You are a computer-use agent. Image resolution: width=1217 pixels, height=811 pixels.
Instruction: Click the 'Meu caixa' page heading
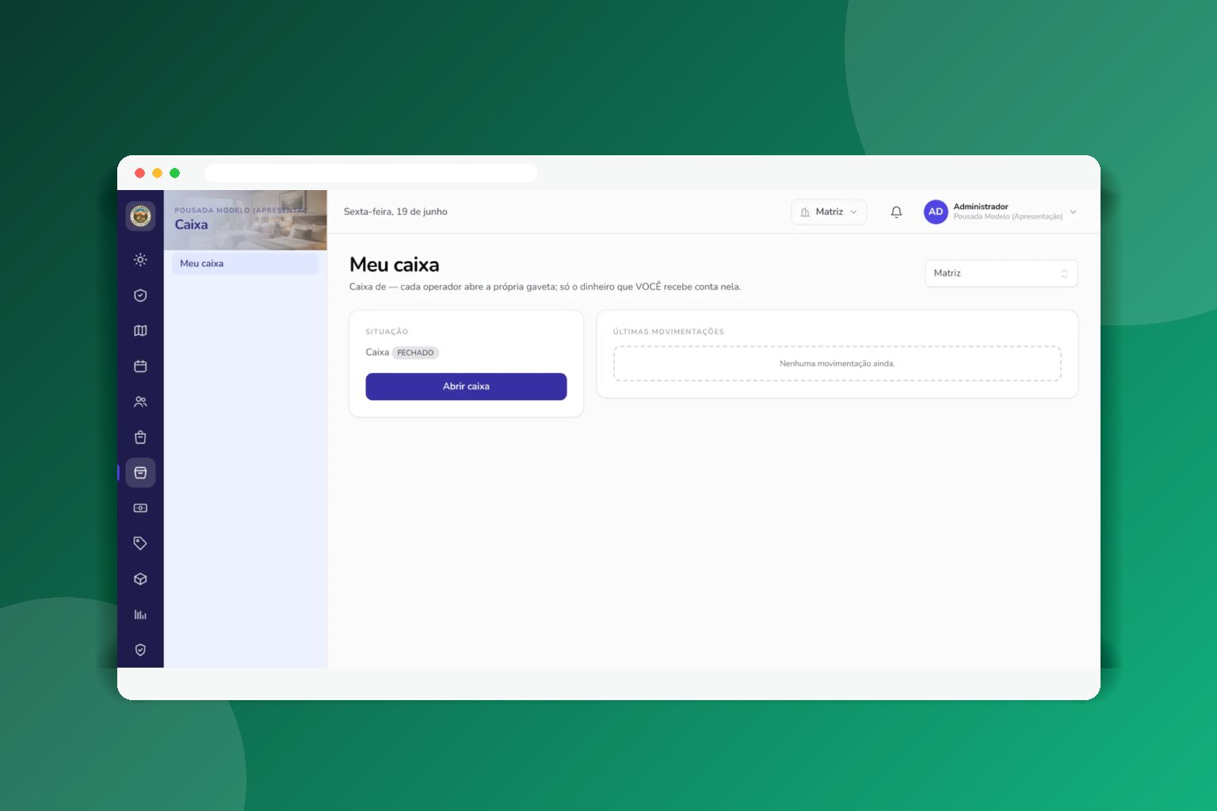pos(395,265)
